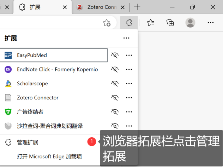Viewport: 223px width, 167px height.
Task: Open a new browser tab
Action: [x=137, y=7]
